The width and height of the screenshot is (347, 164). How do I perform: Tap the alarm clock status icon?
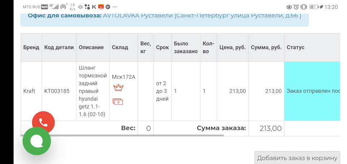pyautogui.click(x=296, y=7)
